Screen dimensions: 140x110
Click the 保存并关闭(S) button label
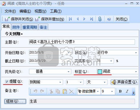pyautogui.click(x=22, y=19)
